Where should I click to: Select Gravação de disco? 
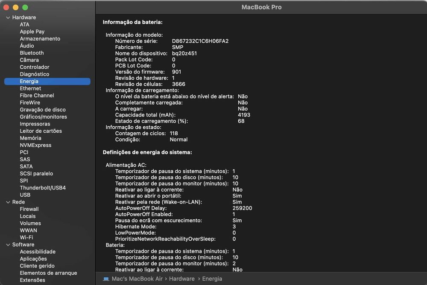point(43,109)
